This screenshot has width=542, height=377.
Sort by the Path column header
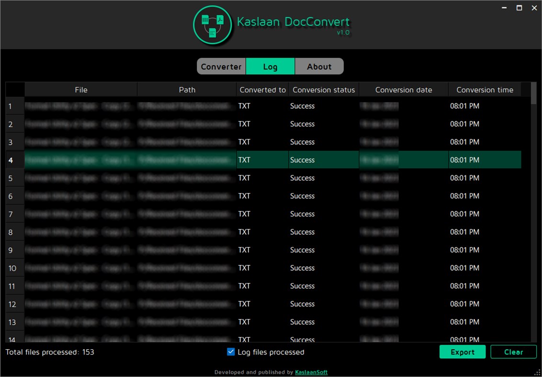tap(187, 90)
